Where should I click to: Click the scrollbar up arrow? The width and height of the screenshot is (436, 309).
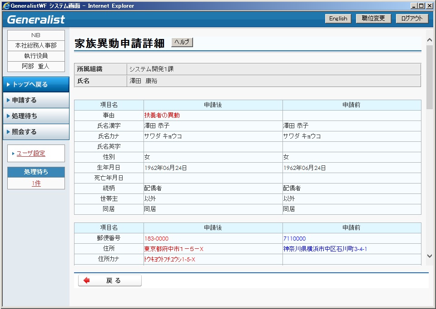pos(429,35)
